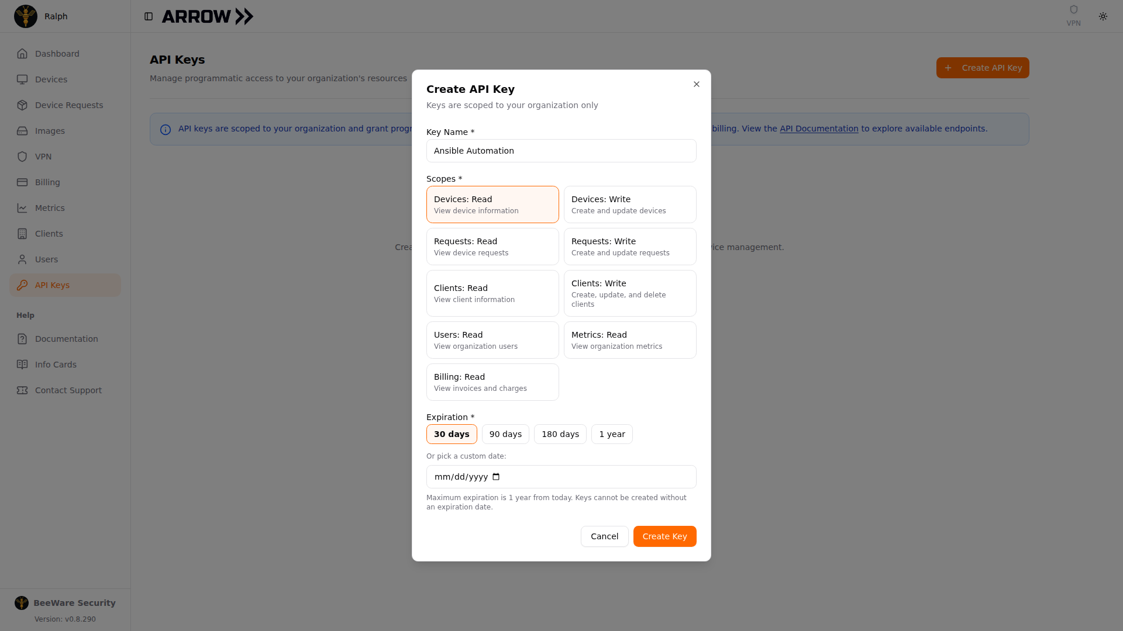Viewport: 1123px width, 631px height.
Task: Open calendar picker icon in date field
Action: click(496, 477)
